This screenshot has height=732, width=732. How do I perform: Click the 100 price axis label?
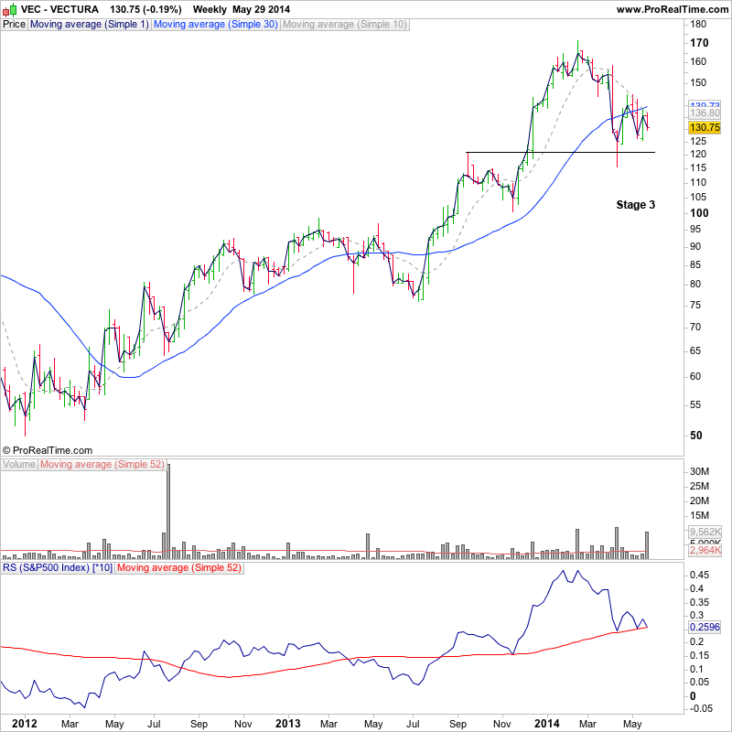click(699, 213)
